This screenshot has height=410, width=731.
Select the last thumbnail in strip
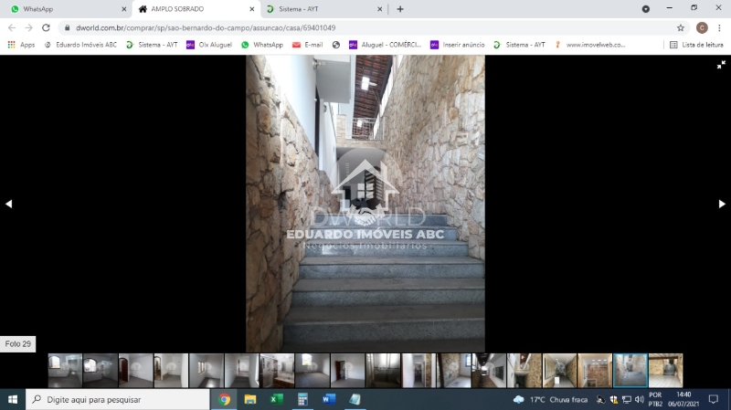click(x=666, y=371)
